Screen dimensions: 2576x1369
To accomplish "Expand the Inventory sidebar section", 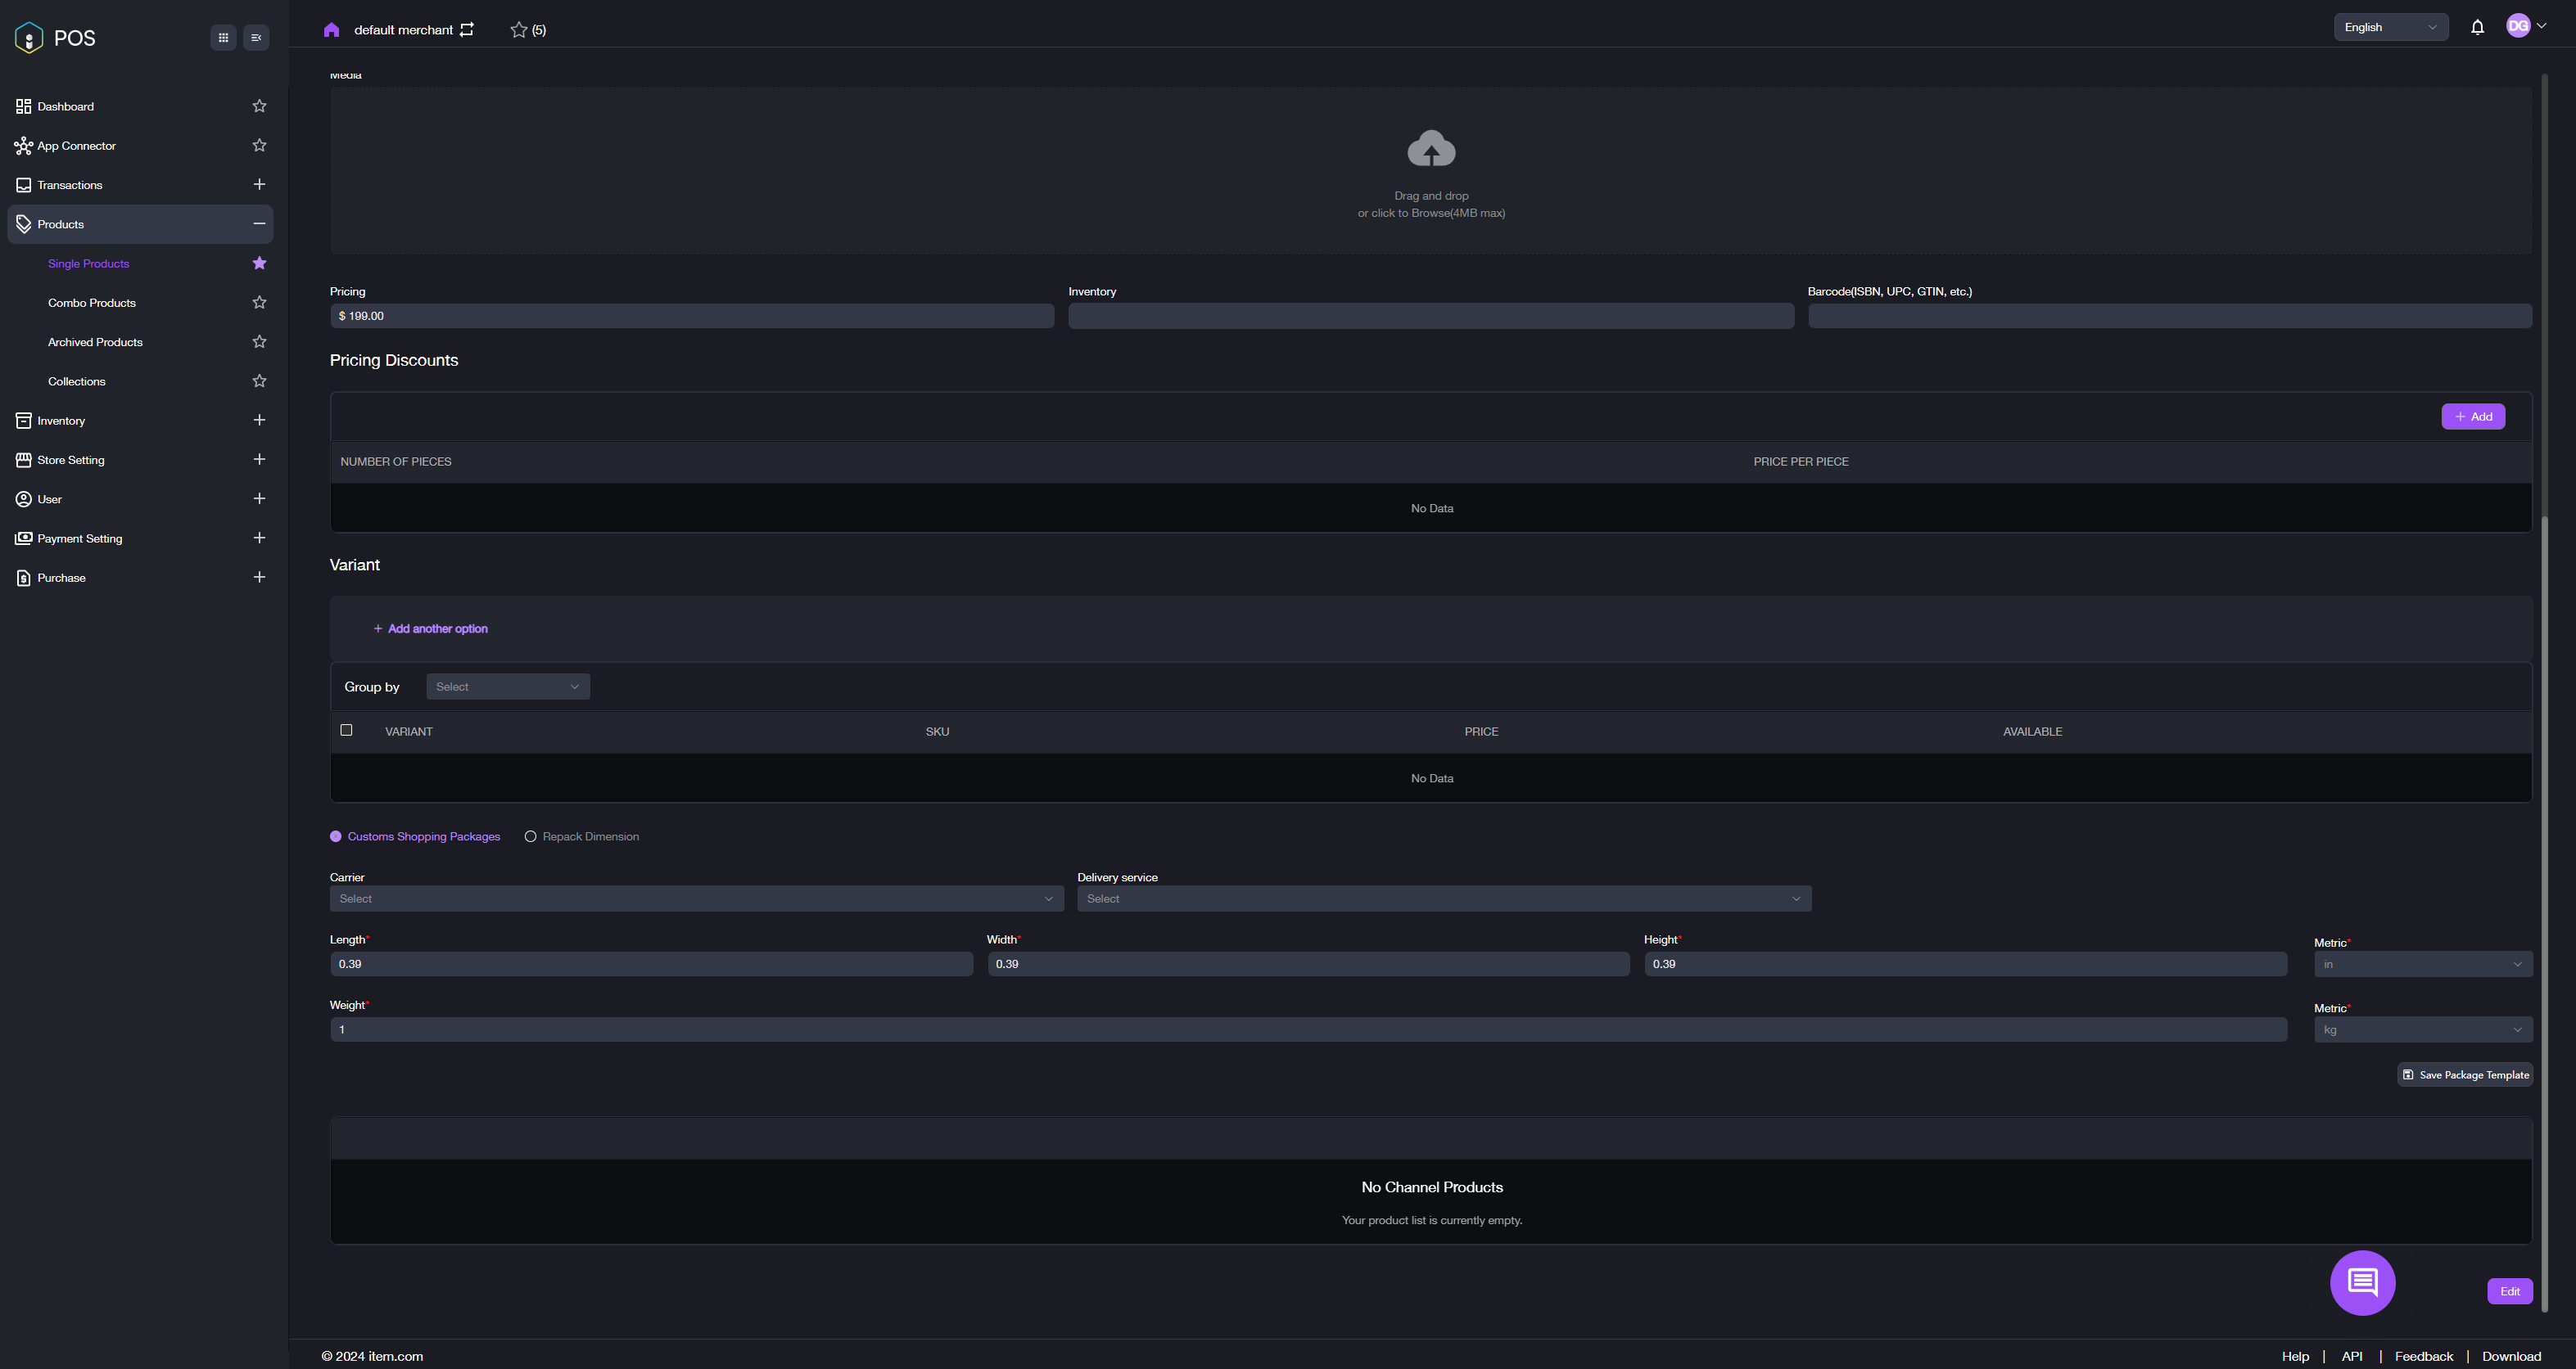I will 259,421.
